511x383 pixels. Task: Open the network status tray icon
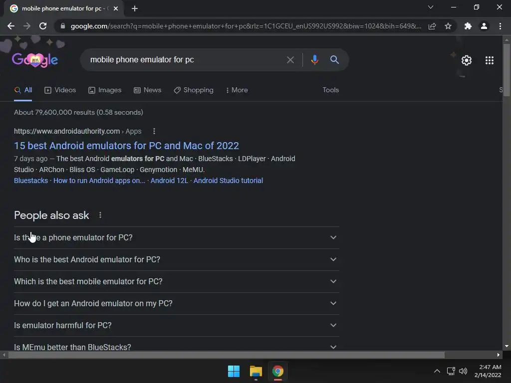point(451,371)
